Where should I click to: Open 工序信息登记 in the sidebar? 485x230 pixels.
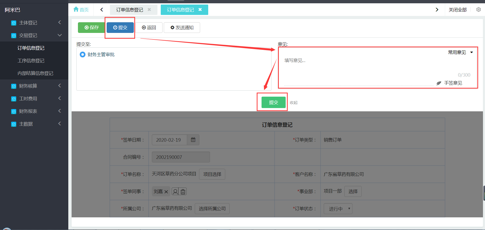(x=31, y=61)
